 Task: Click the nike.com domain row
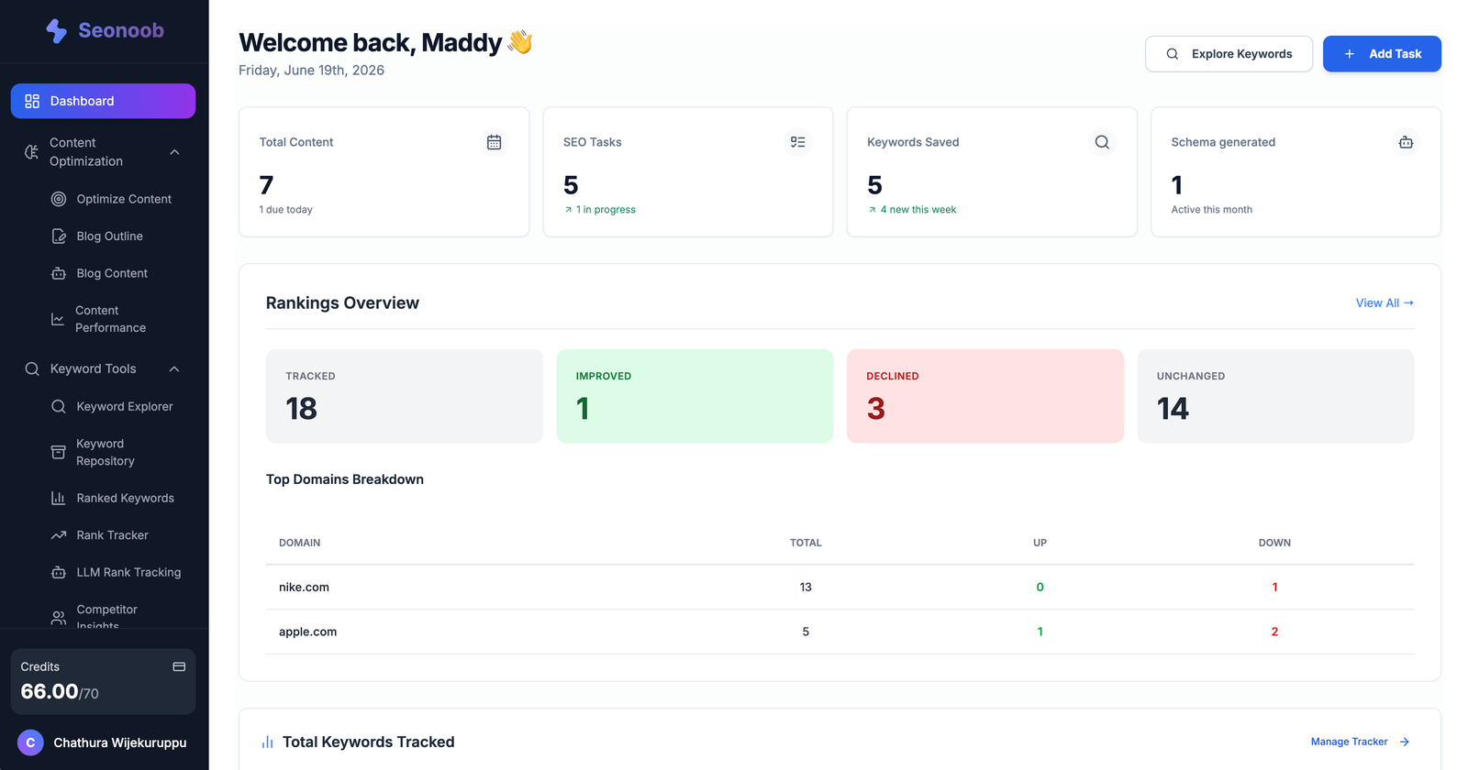tap(840, 588)
